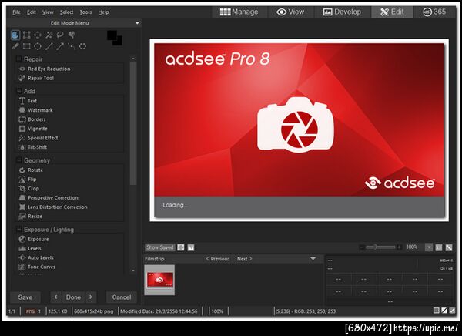Select the Rectangle shape drawing tool
This screenshot has width=462, height=336.
click(26, 46)
